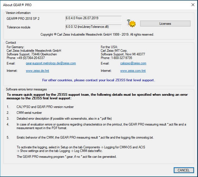This screenshot has height=177, width=198.
Task: Click the bold ZEISS support team instruction text
Action: (97, 96)
